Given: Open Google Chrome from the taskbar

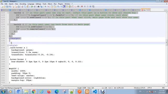Looking at the screenshot, I should tap(34, 92).
